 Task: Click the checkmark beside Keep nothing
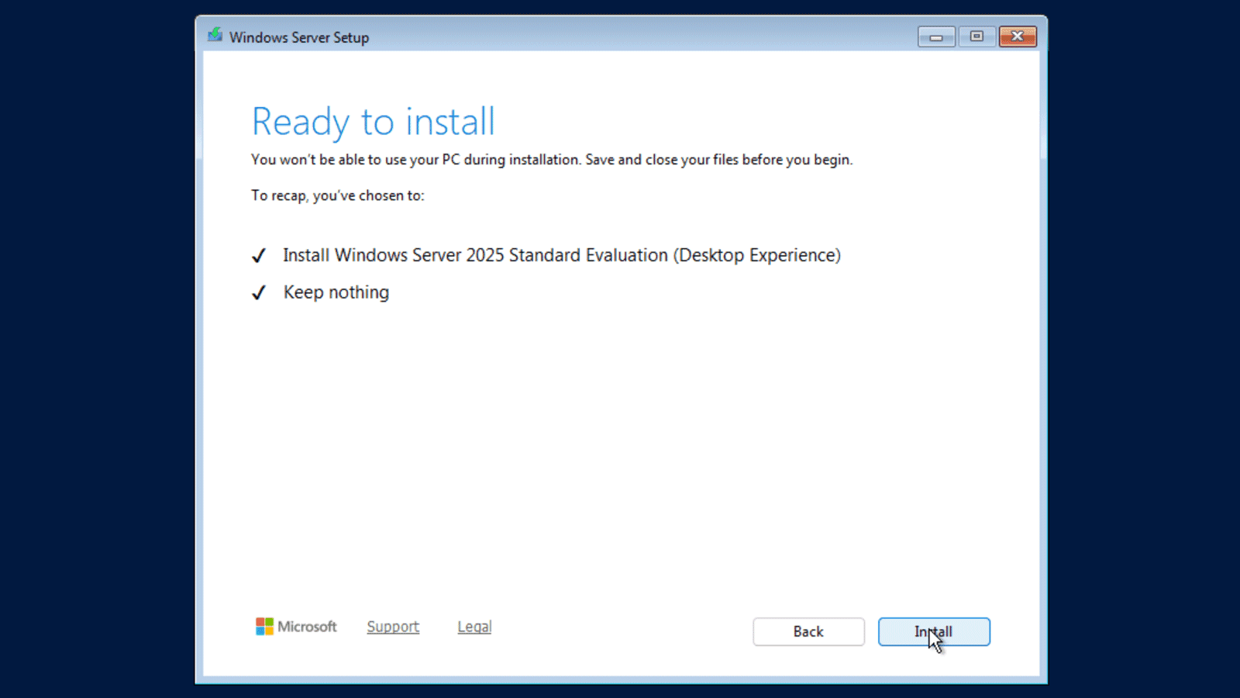pyautogui.click(x=259, y=292)
